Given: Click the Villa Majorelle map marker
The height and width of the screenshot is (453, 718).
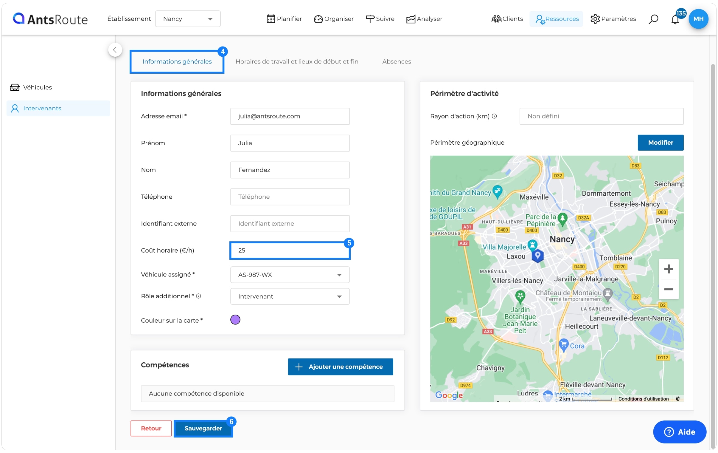Looking at the screenshot, I should pyautogui.click(x=532, y=245).
